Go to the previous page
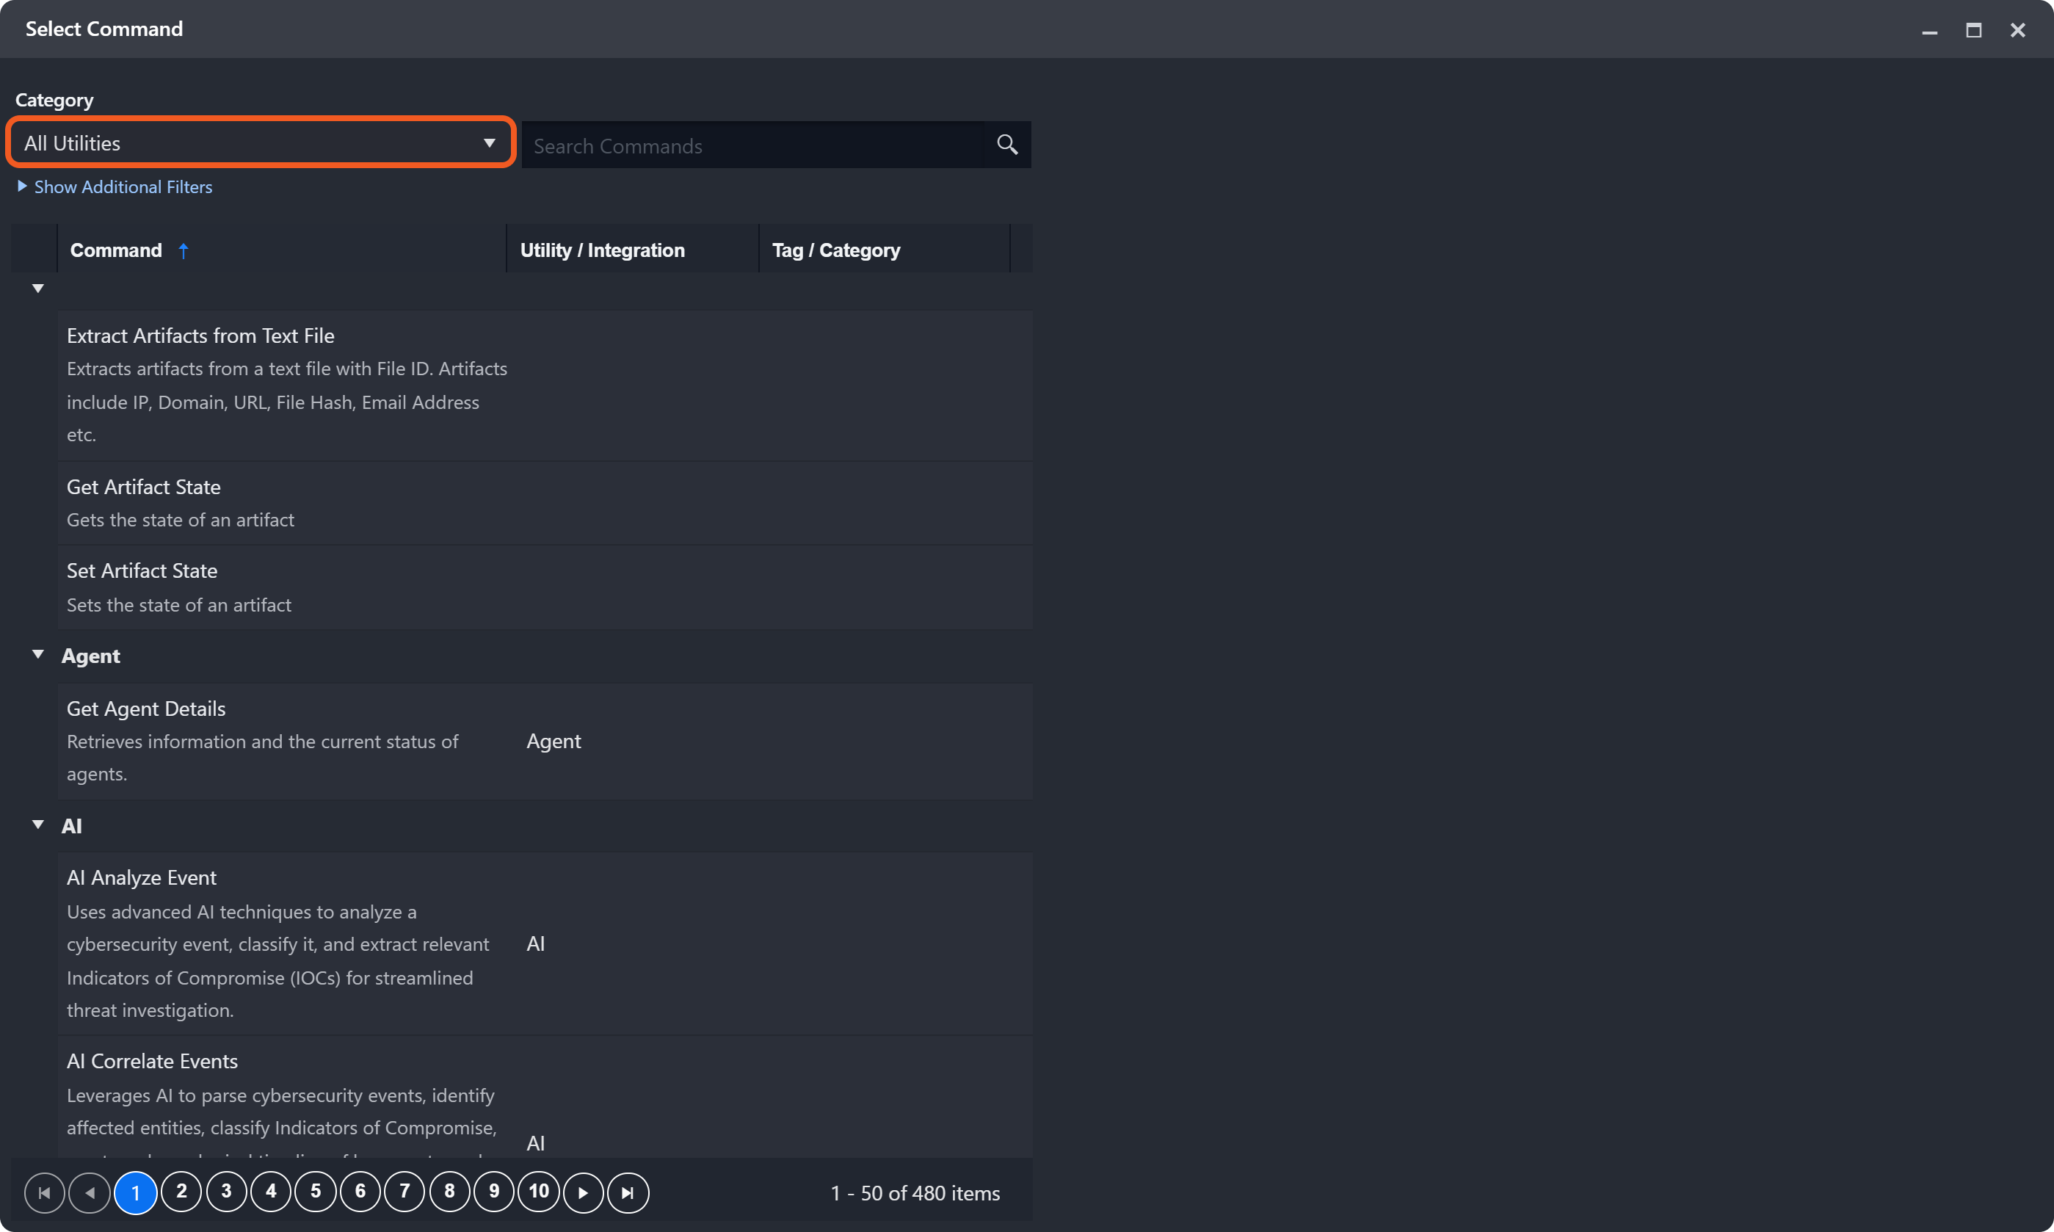 90,1193
